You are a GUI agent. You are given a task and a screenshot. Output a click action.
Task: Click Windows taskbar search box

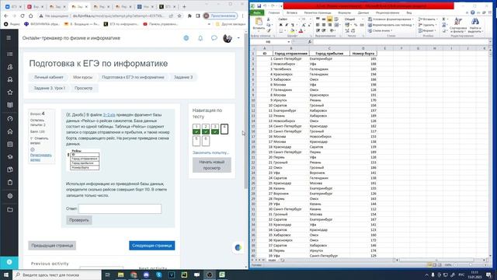tap(57, 275)
